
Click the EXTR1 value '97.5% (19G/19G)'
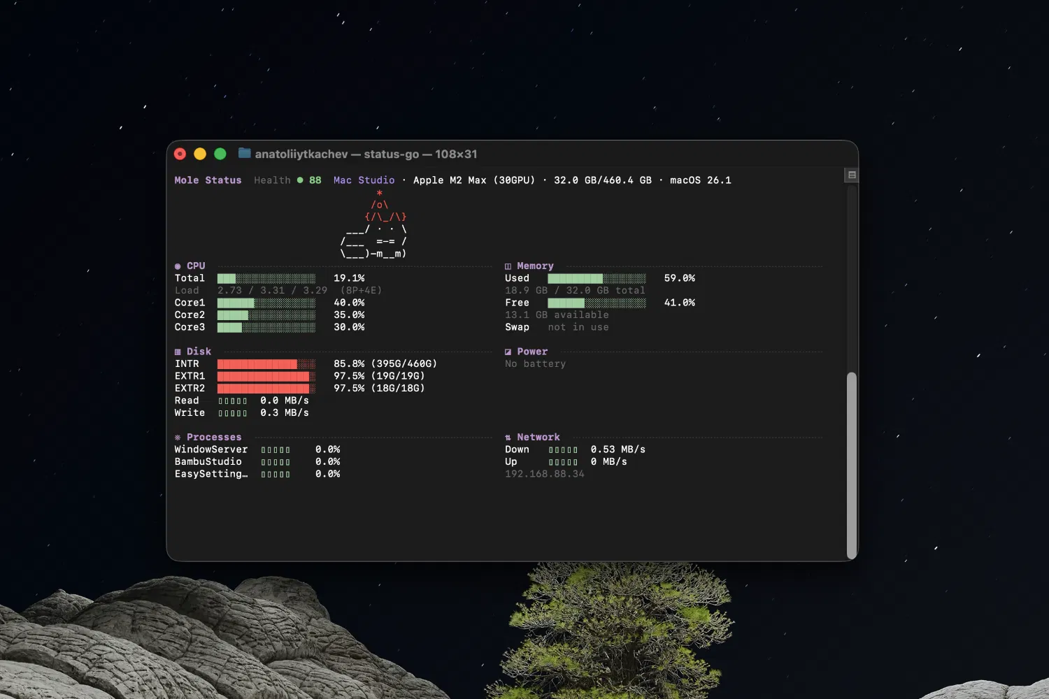[379, 376]
